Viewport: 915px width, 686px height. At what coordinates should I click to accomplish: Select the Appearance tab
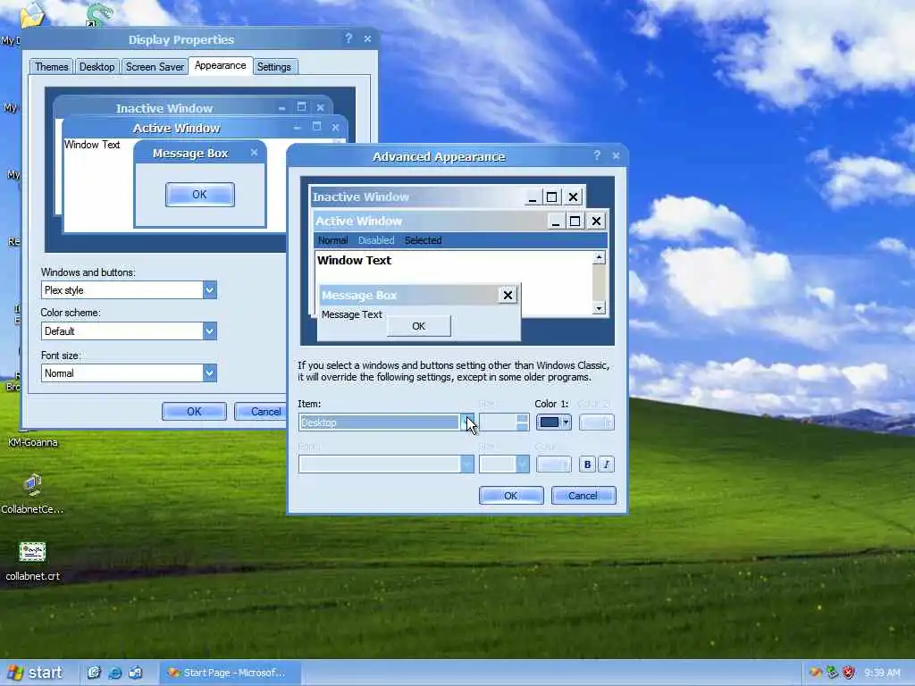[220, 65]
